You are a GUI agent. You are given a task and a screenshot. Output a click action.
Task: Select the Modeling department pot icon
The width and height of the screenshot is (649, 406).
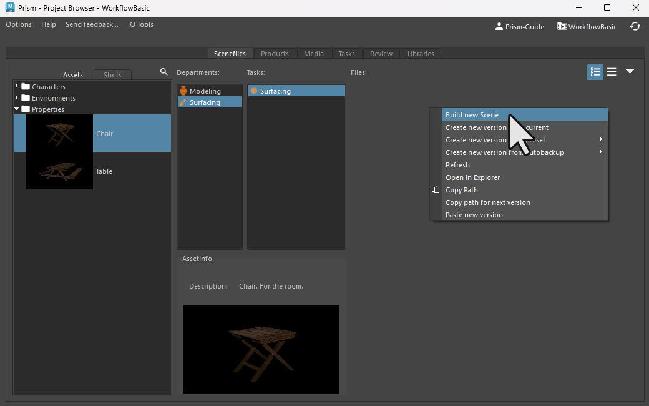[183, 90]
